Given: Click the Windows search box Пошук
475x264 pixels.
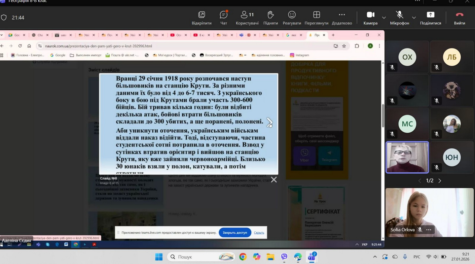Looking at the screenshot, I should tap(201, 257).
